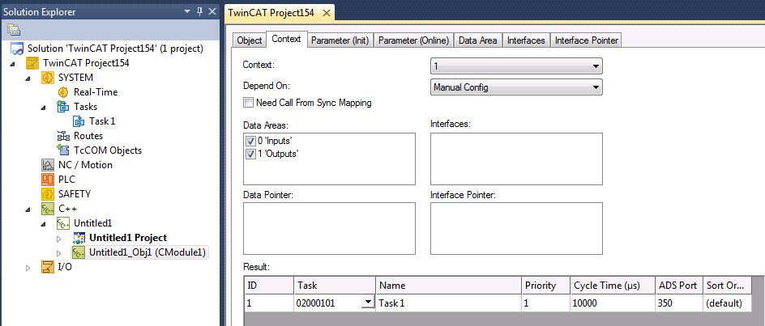
Task: Toggle Need Call From Sync Mapping checkbox
Action: coord(248,103)
